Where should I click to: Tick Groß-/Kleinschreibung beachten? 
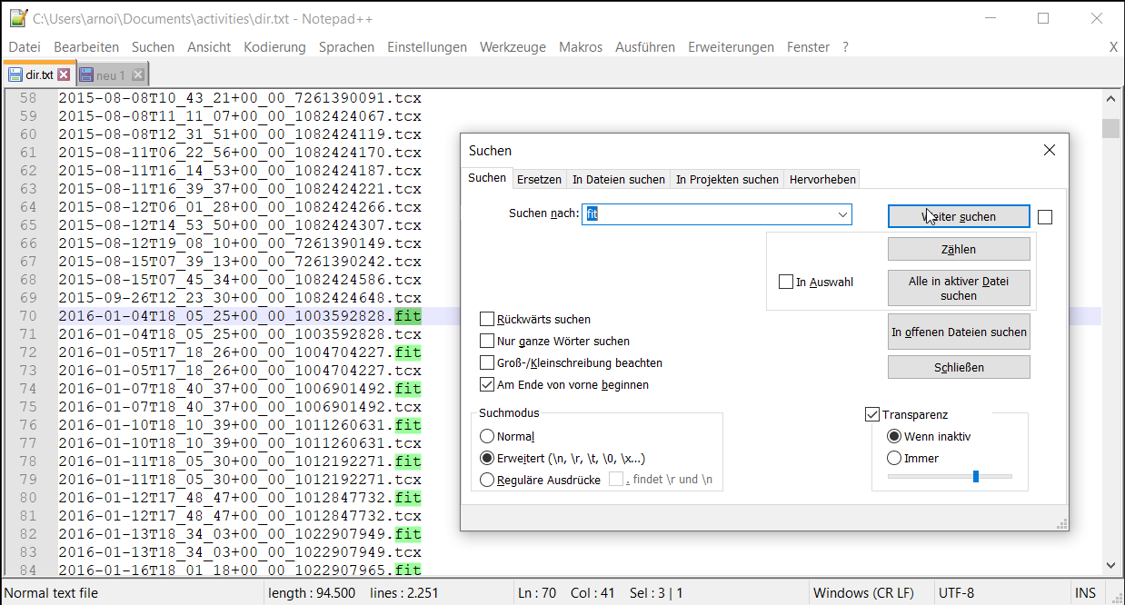pyautogui.click(x=487, y=363)
